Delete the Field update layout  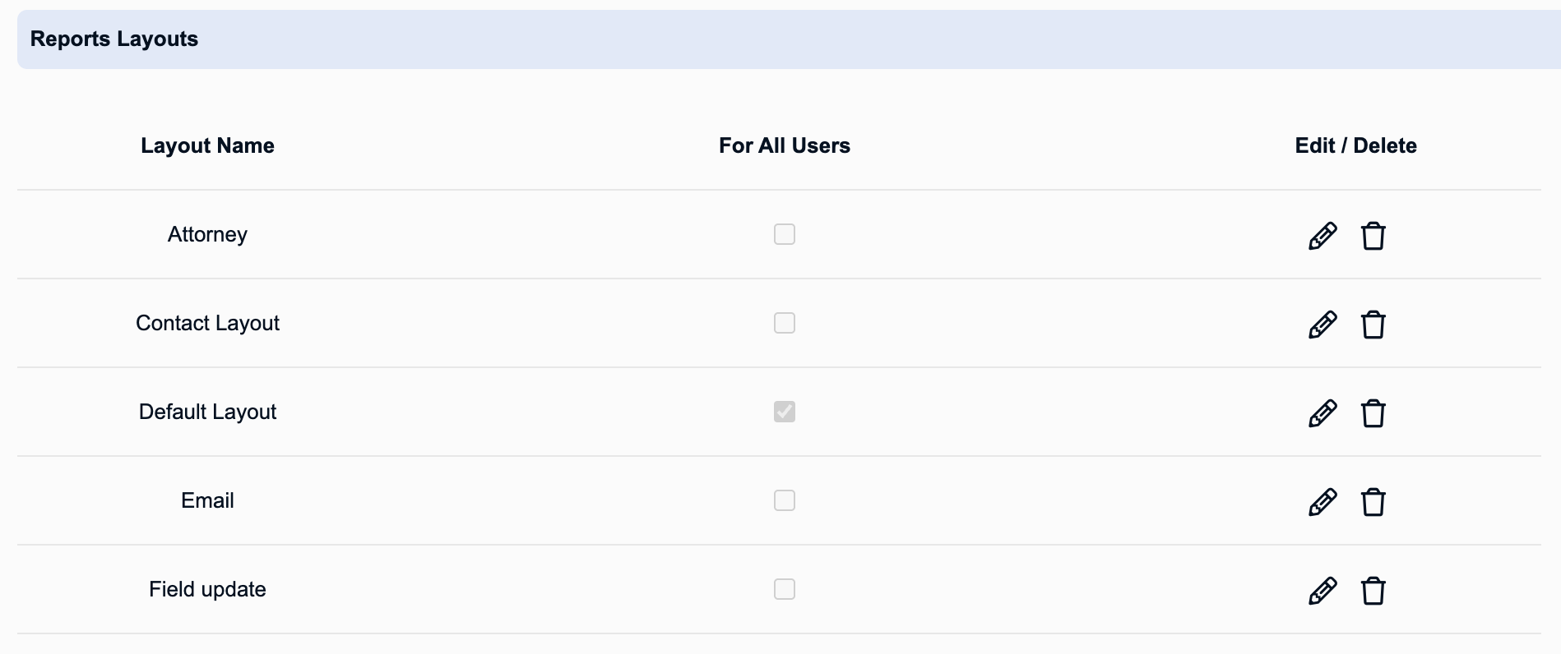tap(1373, 591)
